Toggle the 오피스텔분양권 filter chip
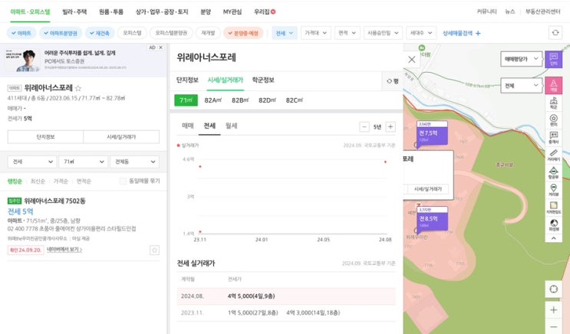Image resolution: width=570 pixels, height=334 pixels. [x=171, y=33]
